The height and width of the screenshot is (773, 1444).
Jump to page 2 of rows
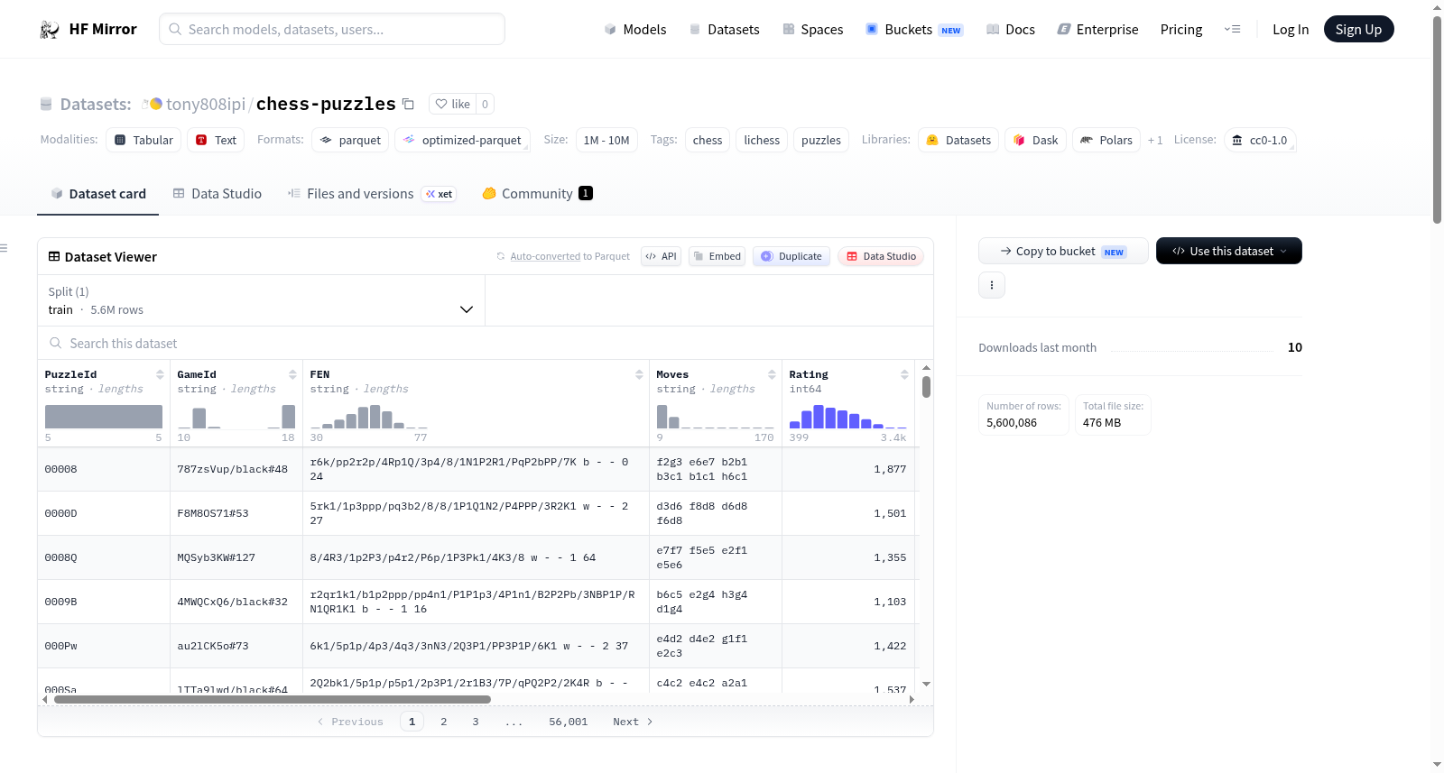point(444,722)
